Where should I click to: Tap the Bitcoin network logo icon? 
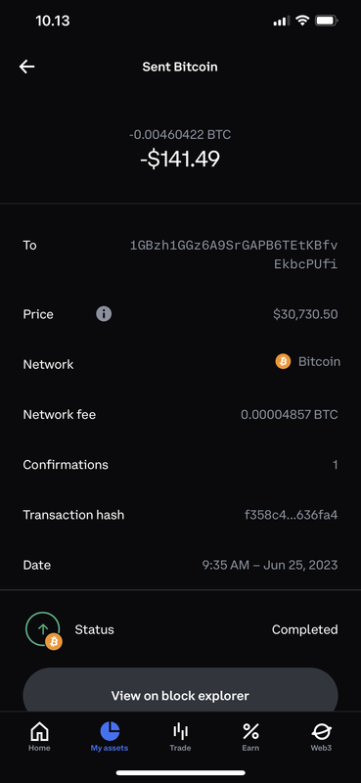(x=283, y=361)
